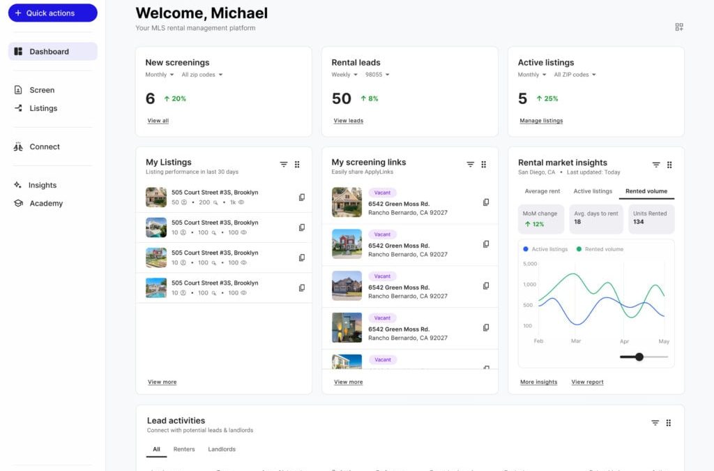Viewport: 714px width, 471px height.
Task: Expand Monthly dropdown under New screenings
Action: pos(160,75)
